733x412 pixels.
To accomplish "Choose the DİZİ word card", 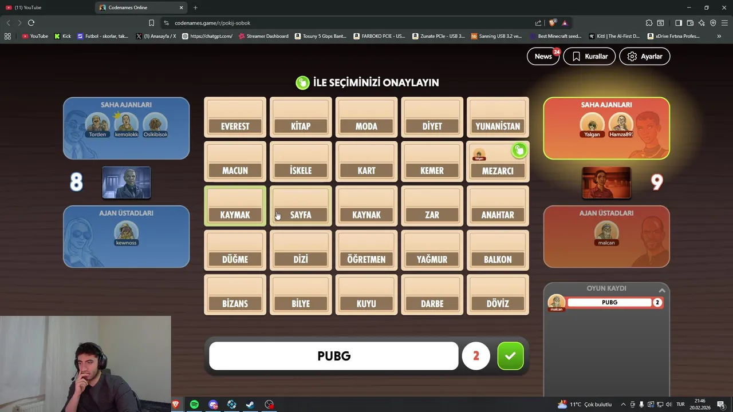I will 301,251.
